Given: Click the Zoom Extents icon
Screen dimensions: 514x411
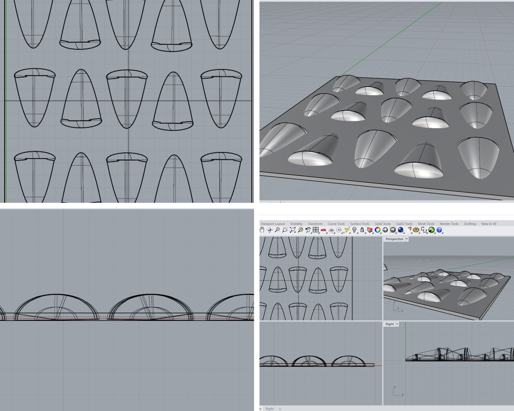Looking at the screenshot, I should click(x=293, y=230).
